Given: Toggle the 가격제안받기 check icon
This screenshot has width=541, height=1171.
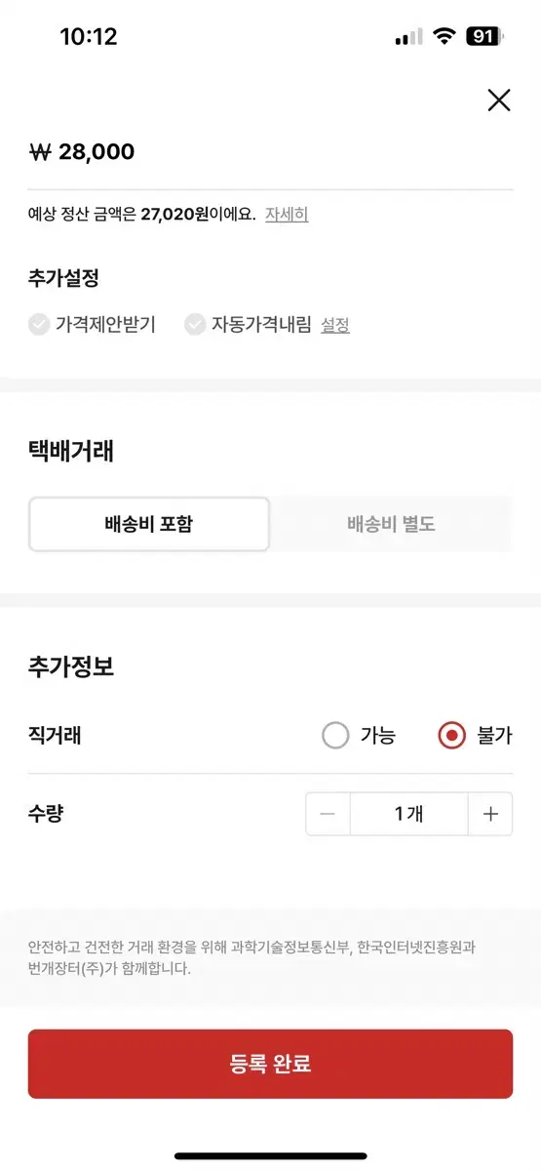Looking at the screenshot, I should (39, 325).
